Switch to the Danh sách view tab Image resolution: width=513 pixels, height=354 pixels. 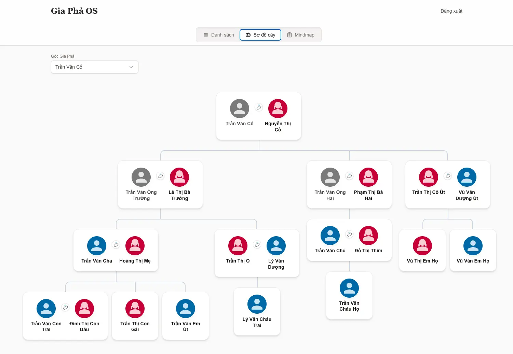pos(219,35)
